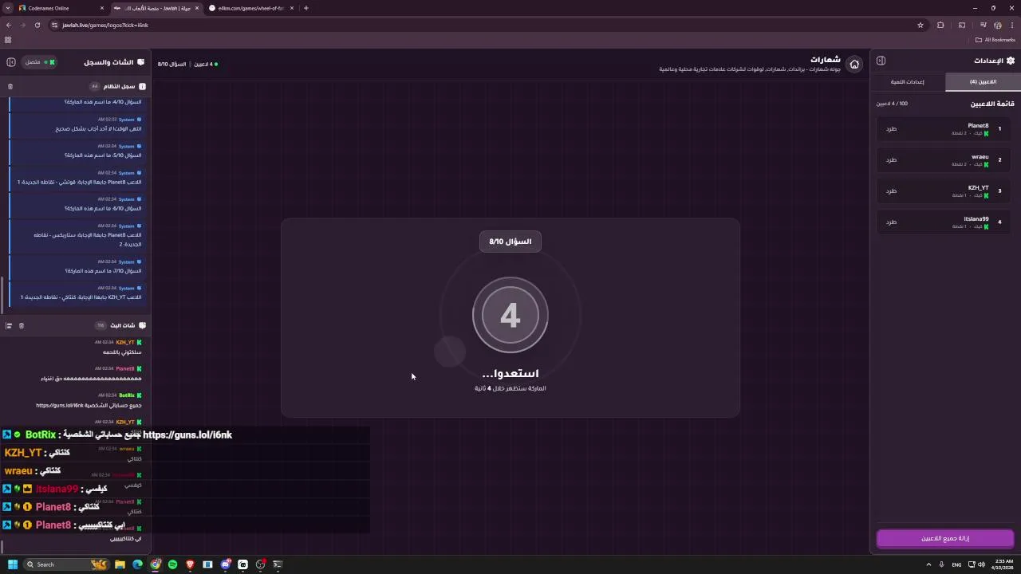Click إزالة جميع اللاعبين purple button

click(945, 538)
